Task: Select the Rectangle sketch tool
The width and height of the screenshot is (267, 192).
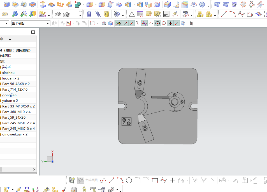Action: tap(155, 180)
